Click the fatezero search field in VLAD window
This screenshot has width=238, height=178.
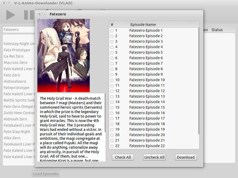(19, 30)
